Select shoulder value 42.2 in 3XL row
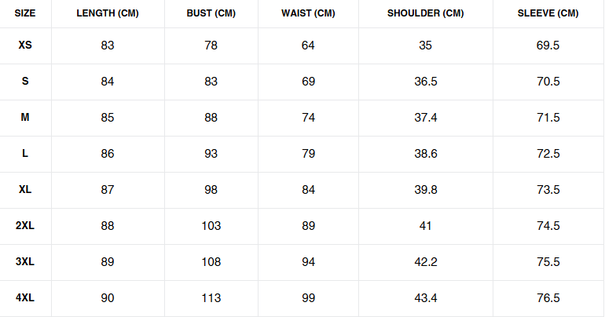Viewport: 605px width, 317px height. [x=425, y=262]
